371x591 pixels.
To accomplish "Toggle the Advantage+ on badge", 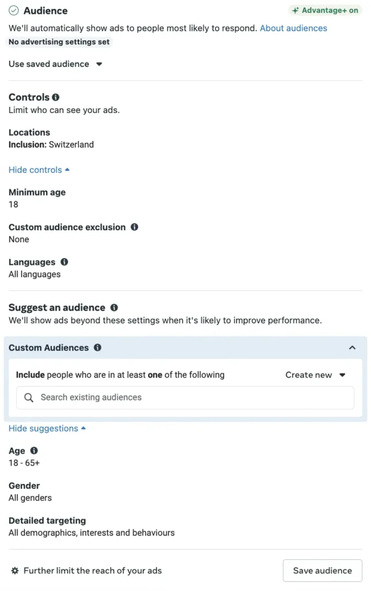I will pyautogui.click(x=325, y=10).
